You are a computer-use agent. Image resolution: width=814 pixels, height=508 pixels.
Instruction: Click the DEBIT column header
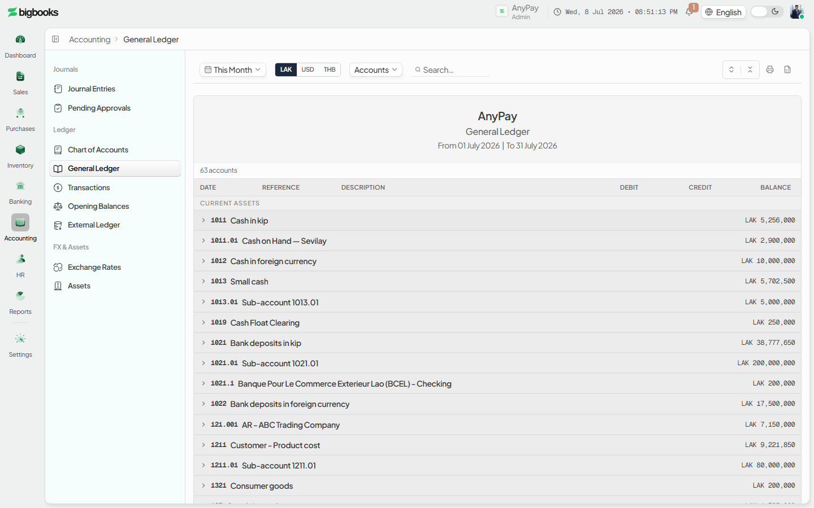pyautogui.click(x=629, y=187)
